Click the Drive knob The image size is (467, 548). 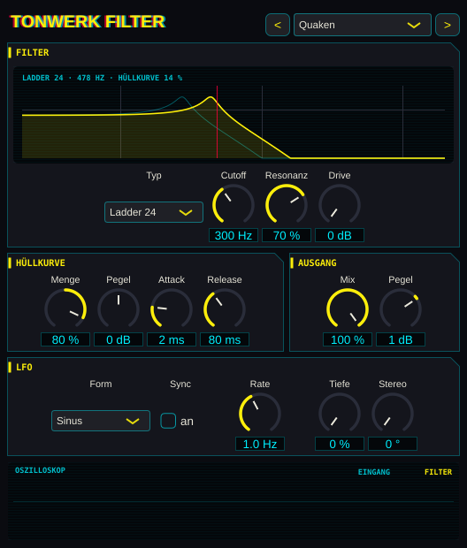tap(340, 205)
